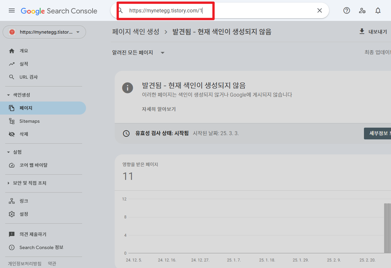
Task: Open 알려진 모든 페이지 filter dropdown
Action: pos(138,53)
